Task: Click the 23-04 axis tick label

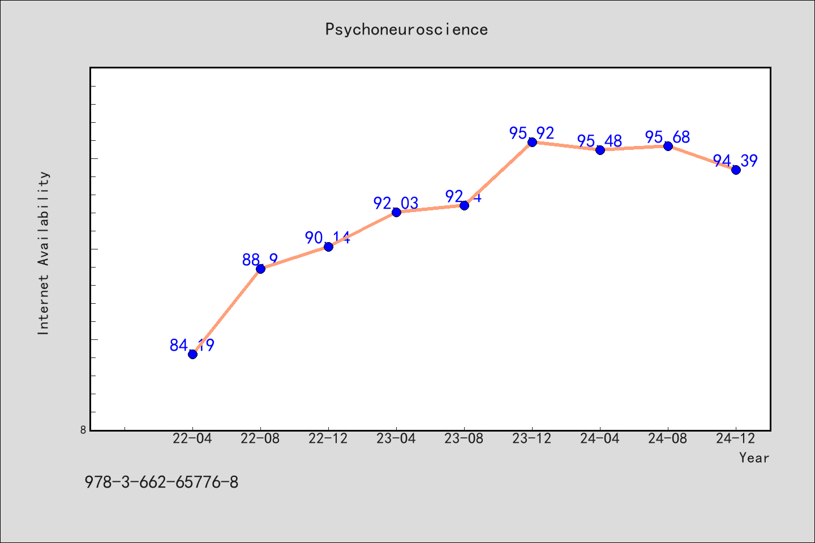Action: [396, 438]
